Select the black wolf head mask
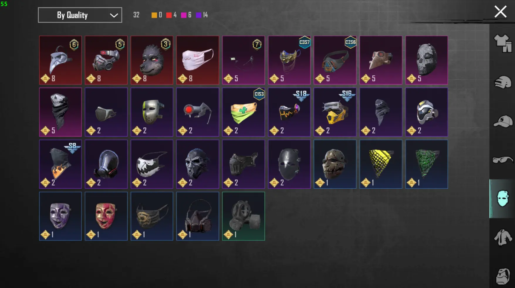The image size is (515, 288). (x=152, y=60)
